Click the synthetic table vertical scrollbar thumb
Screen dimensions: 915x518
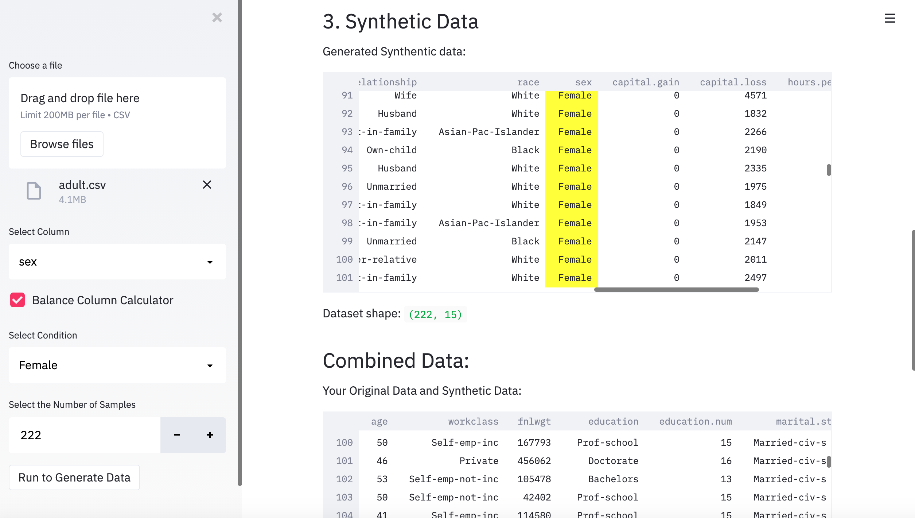(x=829, y=170)
